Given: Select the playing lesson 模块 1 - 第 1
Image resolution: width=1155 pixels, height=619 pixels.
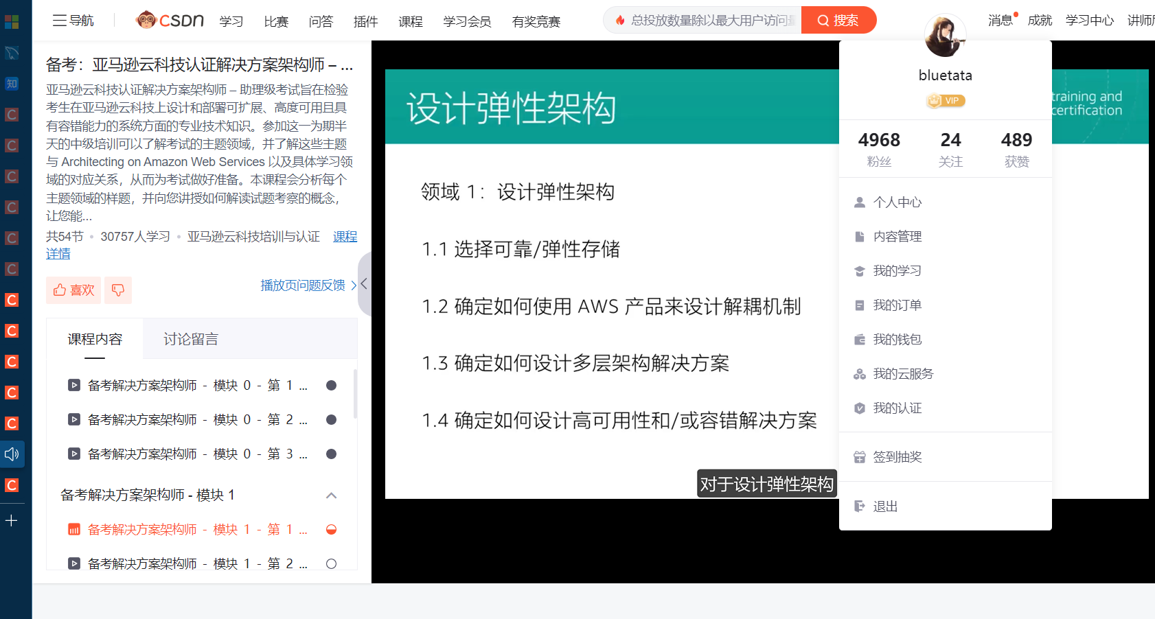Looking at the screenshot, I should pyautogui.click(x=198, y=529).
